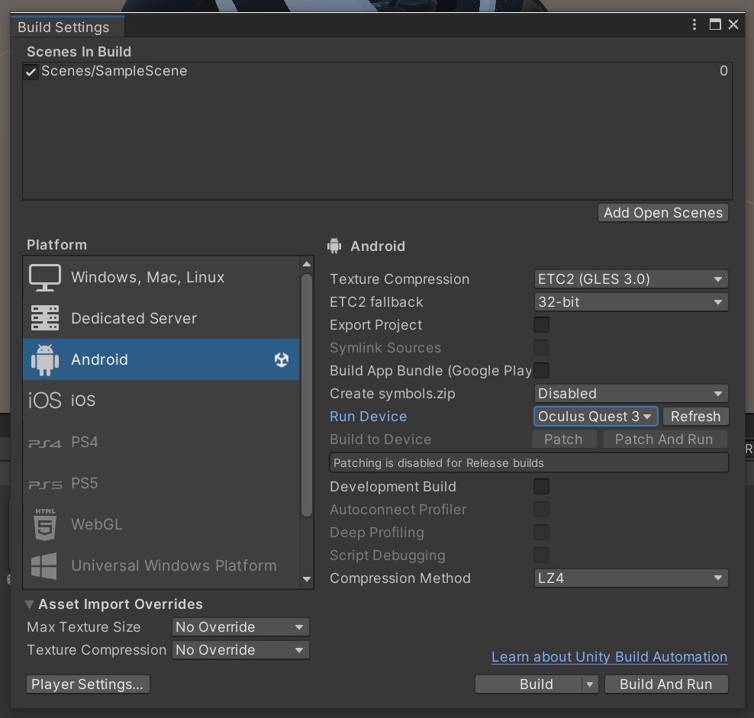Click the Android robot icon in platform list
Image resolution: width=754 pixels, height=718 pixels.
coord(45,359)
